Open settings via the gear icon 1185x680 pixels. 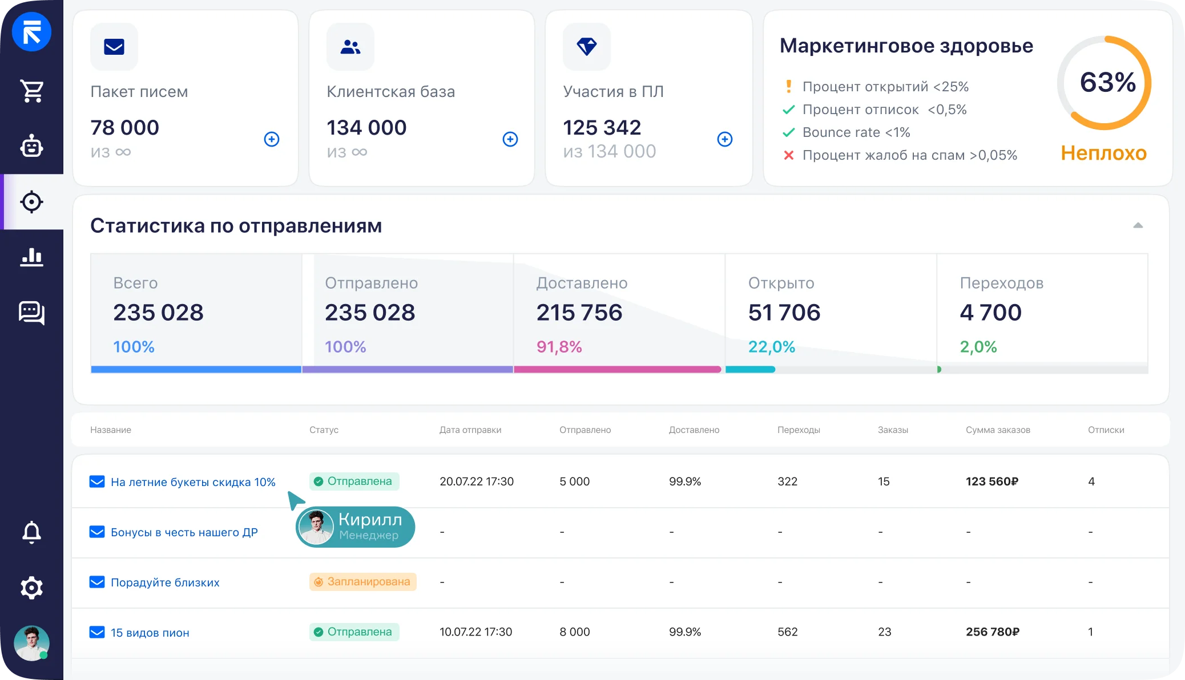32,587
